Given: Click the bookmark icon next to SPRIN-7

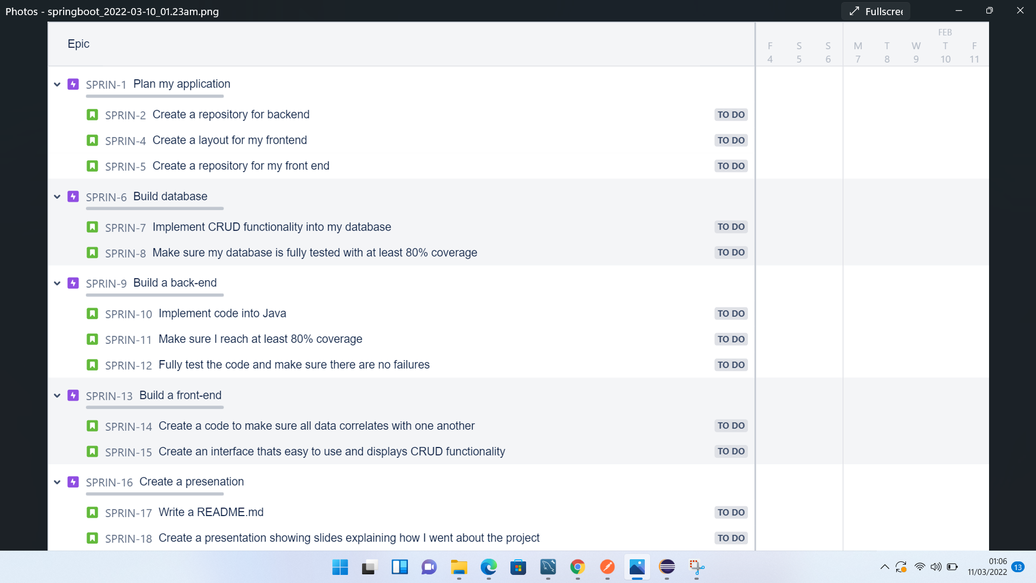Looking at the screenshot, I should pyautogui.click(x=92, y=227).
